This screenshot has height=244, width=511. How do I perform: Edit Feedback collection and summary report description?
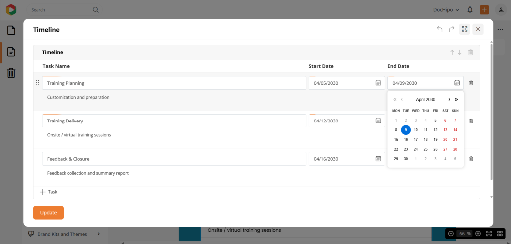click(x=88, y=173)
